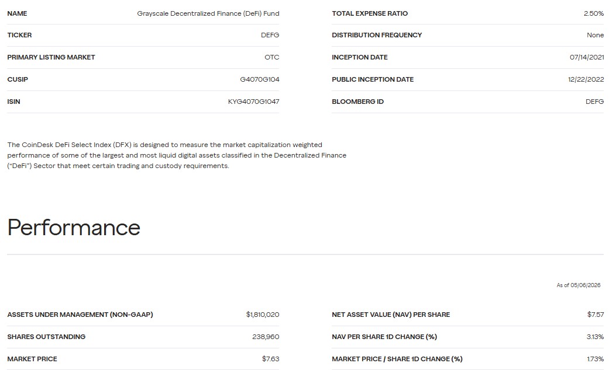Click the CoinDesk DeFi Select Index description paragraph
The height and width of the screenshot is (370, 616).
[x=177, y=155]
